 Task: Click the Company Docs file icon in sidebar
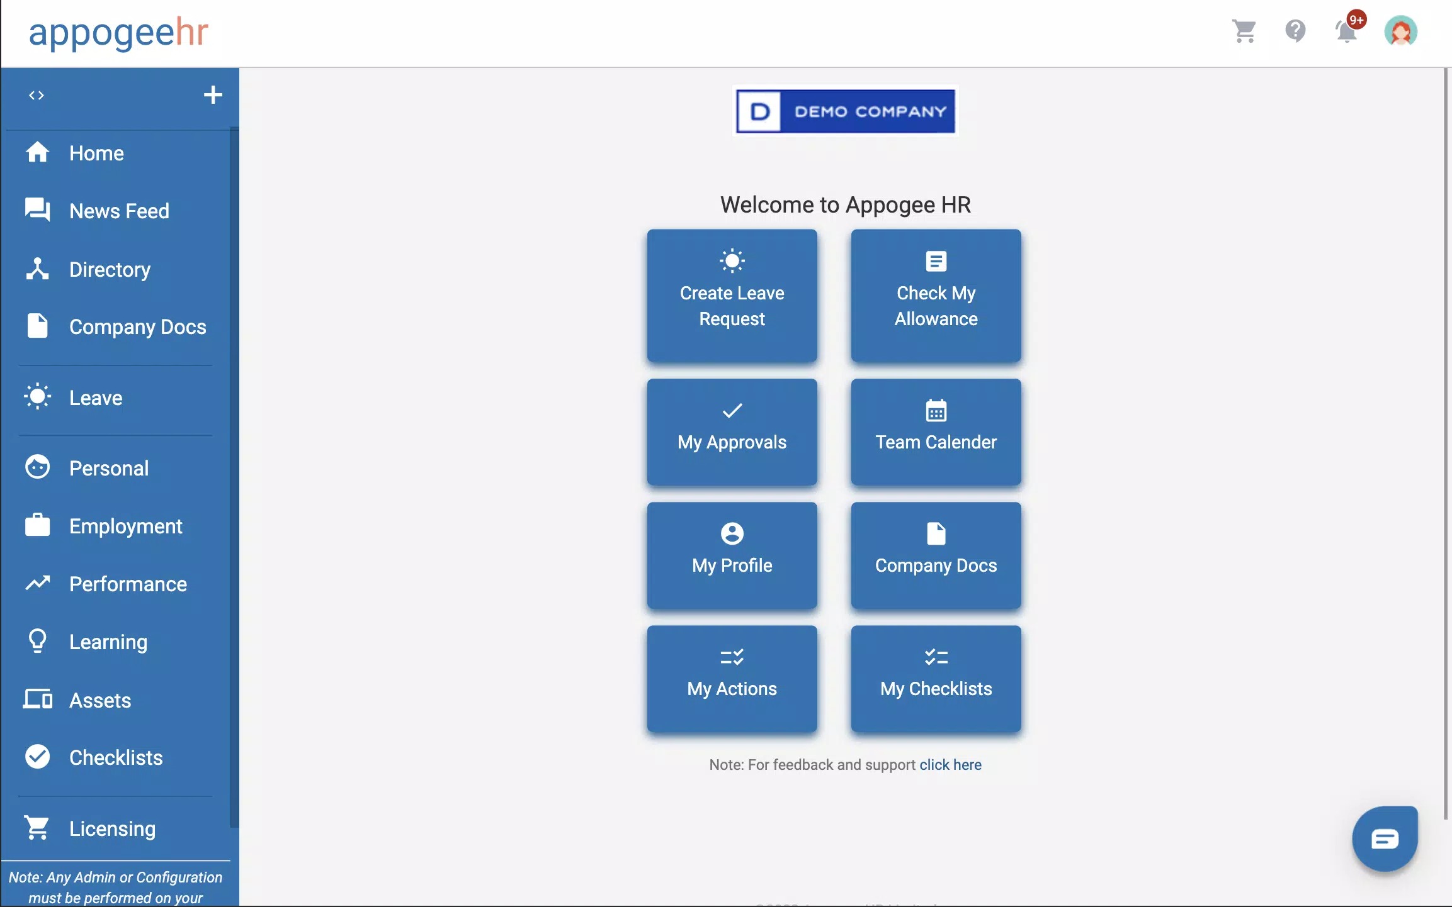click(37, 326)
